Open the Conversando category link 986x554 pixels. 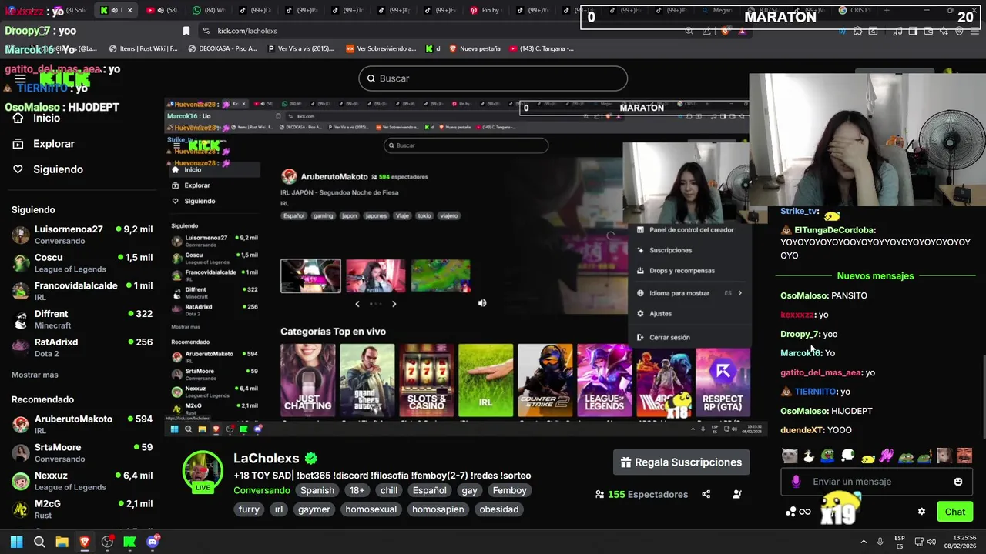[x=262, y=490]
